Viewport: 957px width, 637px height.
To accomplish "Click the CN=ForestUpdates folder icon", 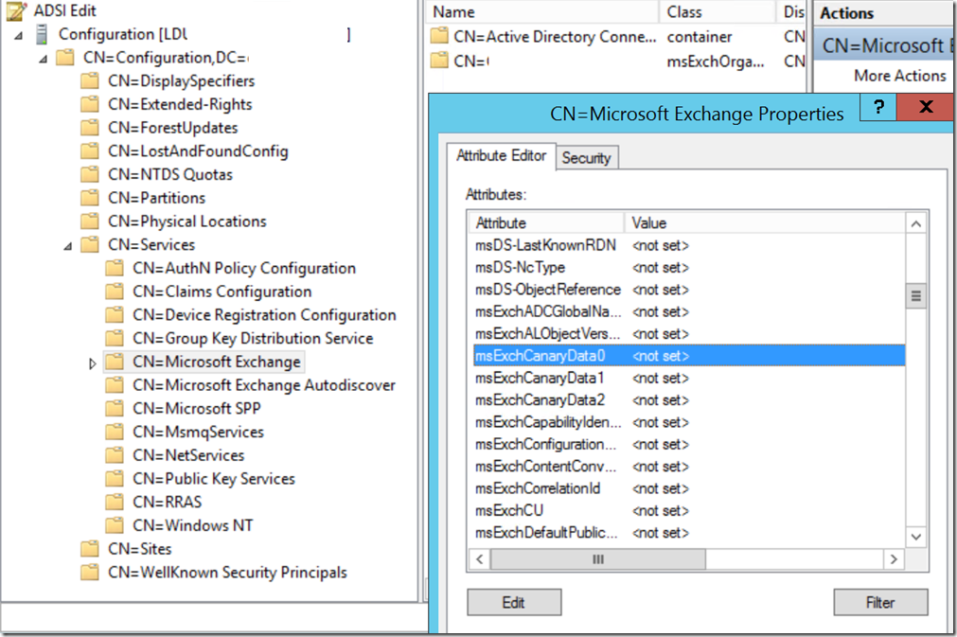I will 90,128.
